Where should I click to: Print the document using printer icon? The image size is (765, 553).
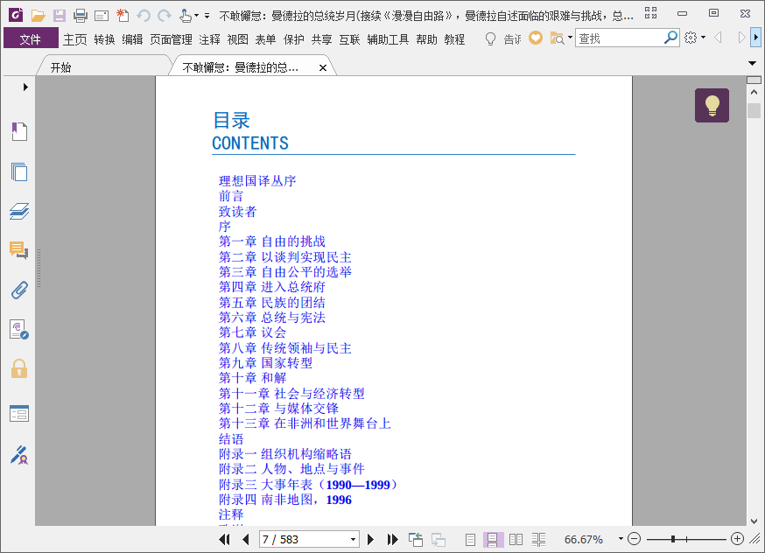pos(81,16)
